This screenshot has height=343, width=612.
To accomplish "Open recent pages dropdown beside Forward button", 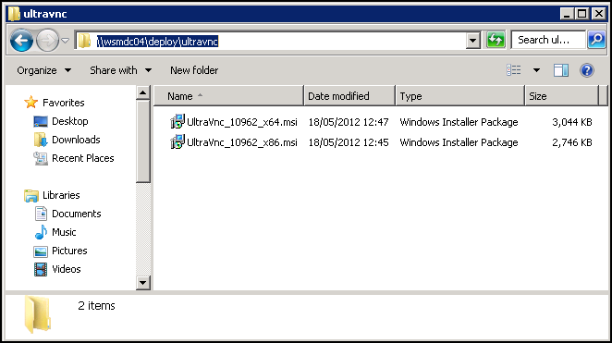I will [x=66, y=41].
